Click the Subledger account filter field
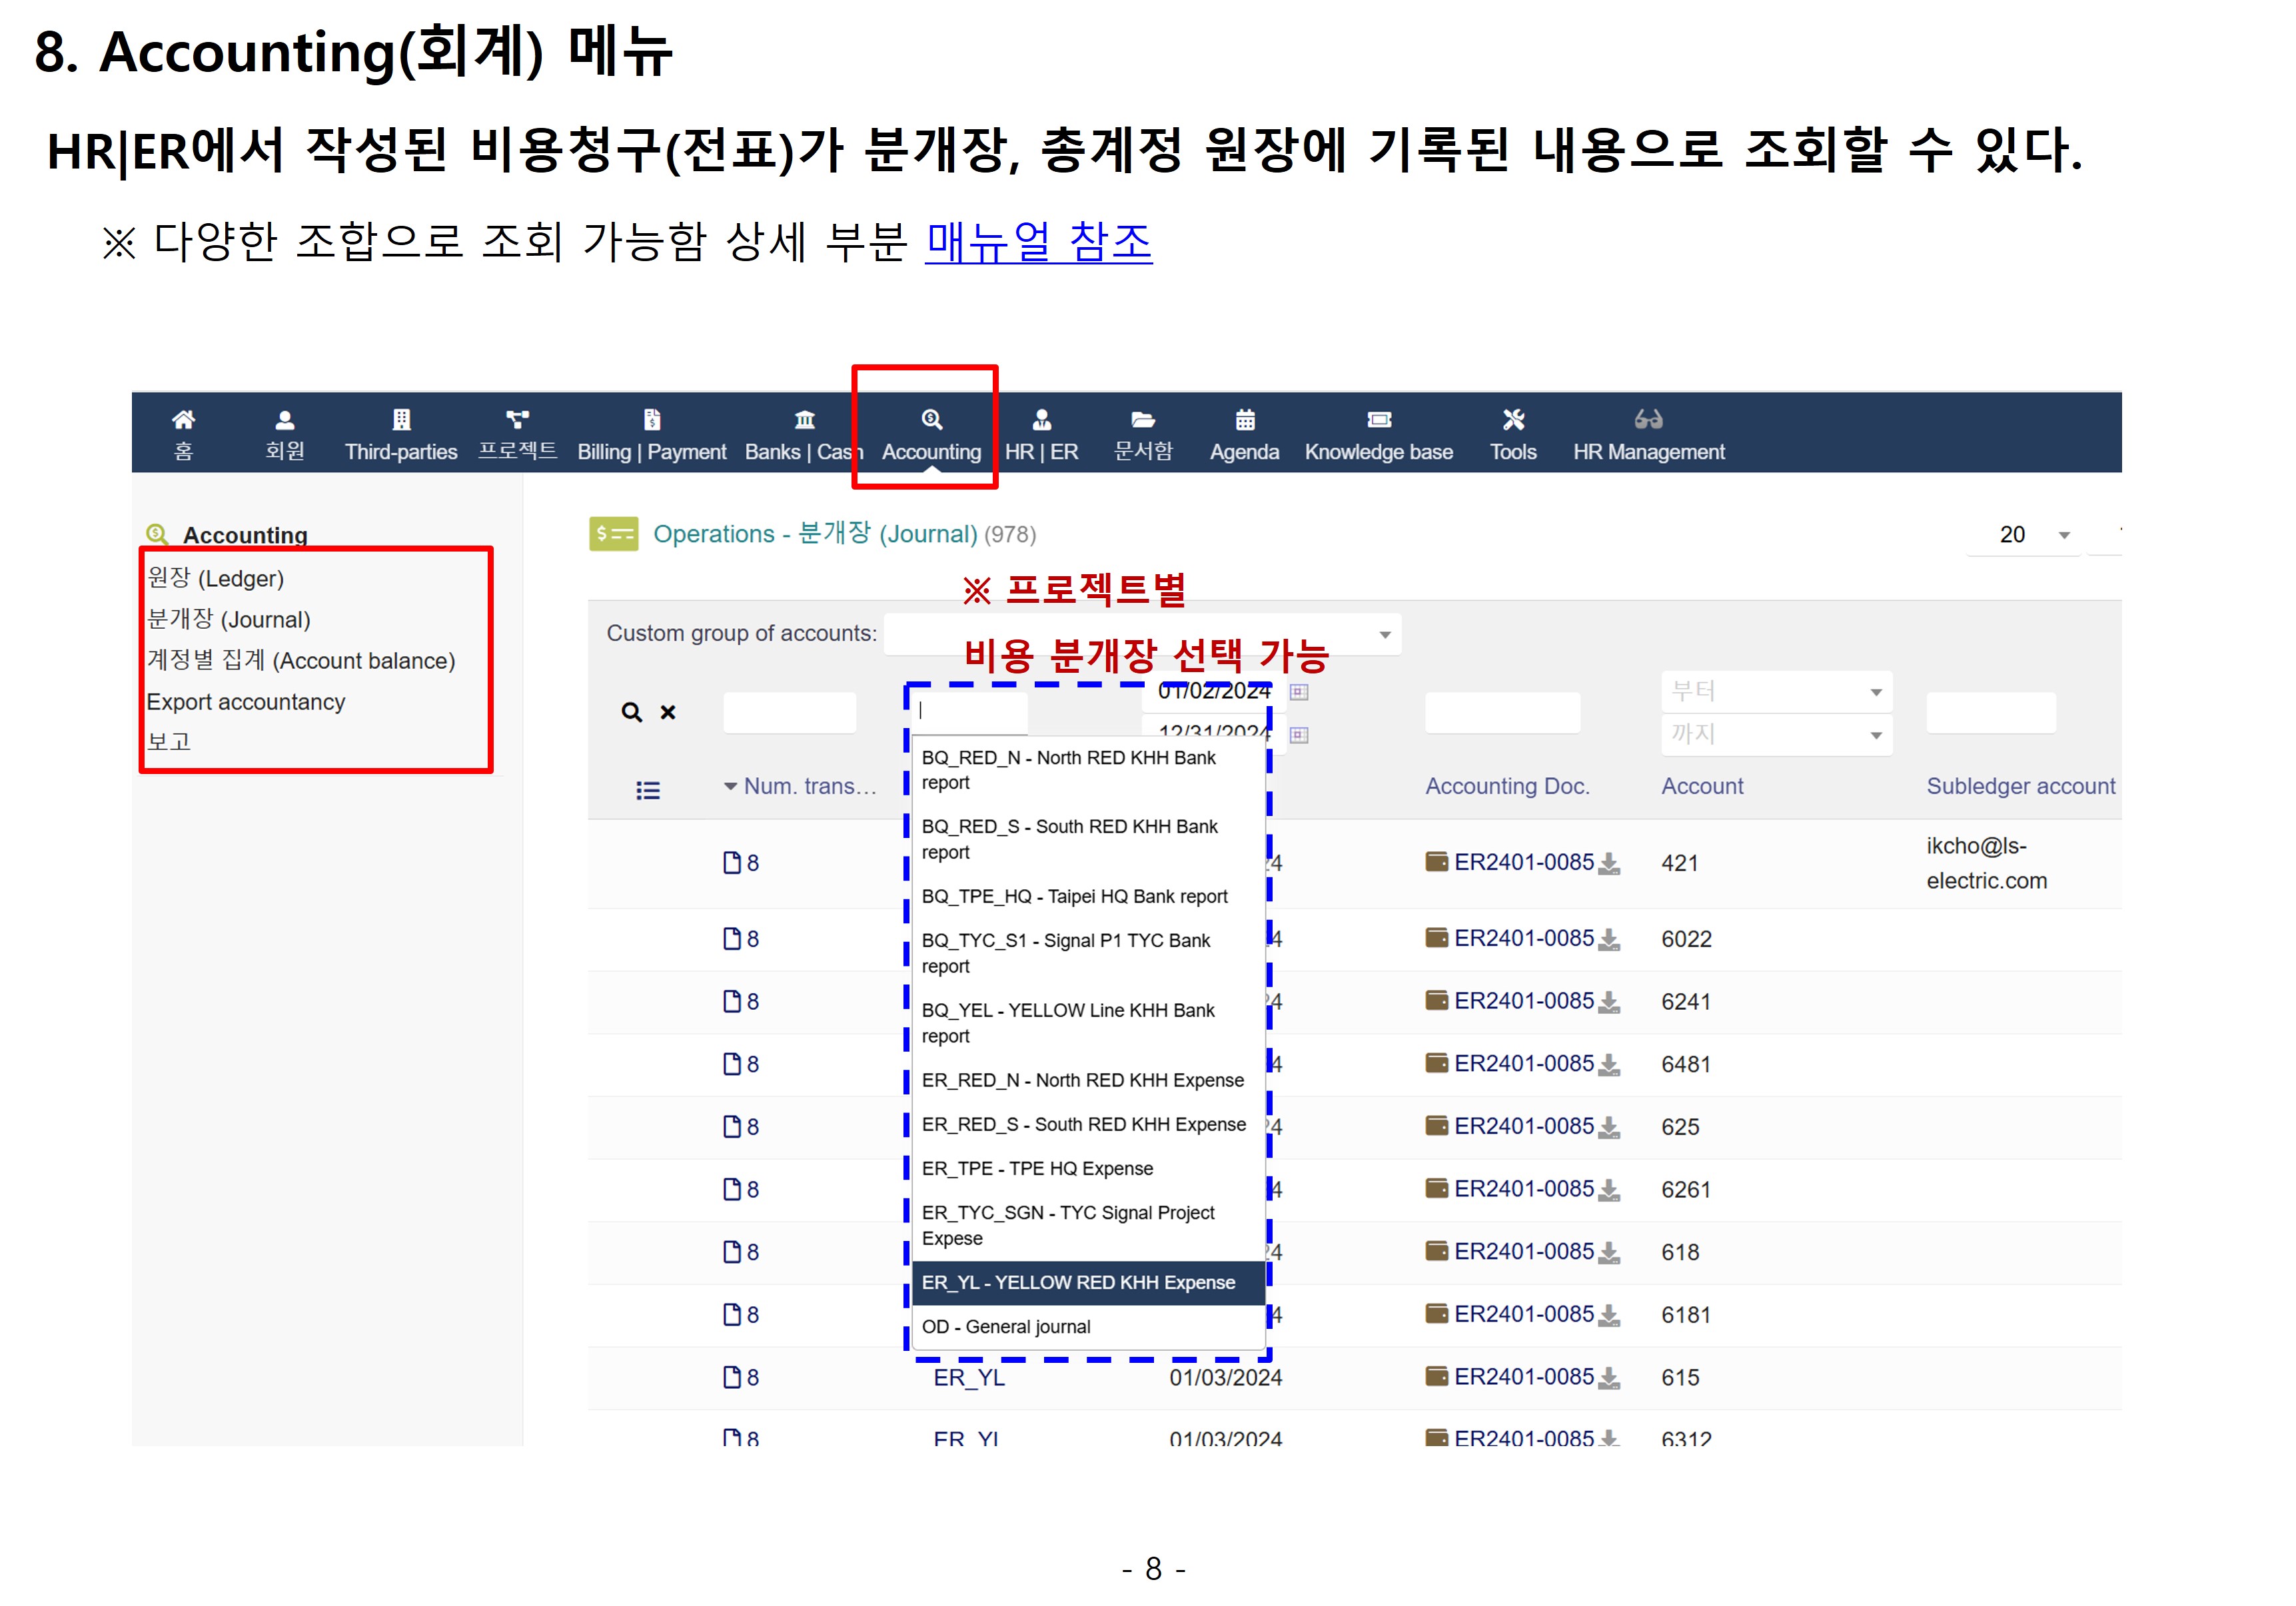The image size is (2296, 1606). point(1990,713)
